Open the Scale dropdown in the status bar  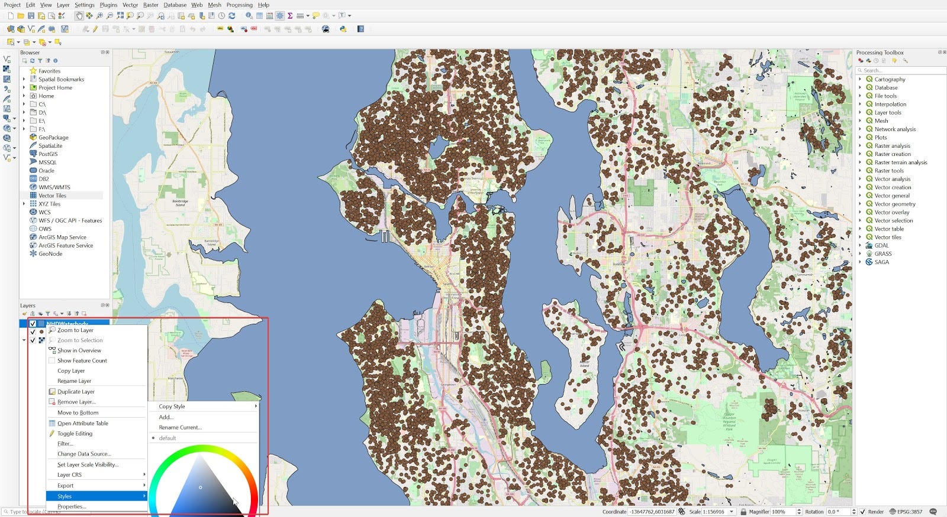[732, 512]
